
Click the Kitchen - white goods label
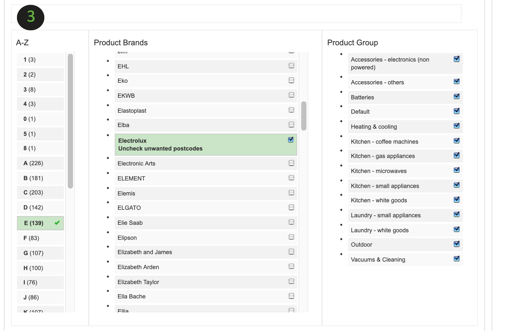click(x=379, y=200)
